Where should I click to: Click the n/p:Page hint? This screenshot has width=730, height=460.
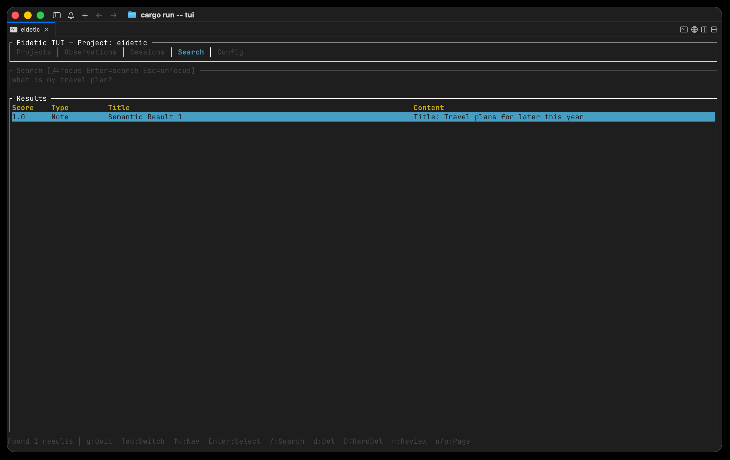(453, 441)
